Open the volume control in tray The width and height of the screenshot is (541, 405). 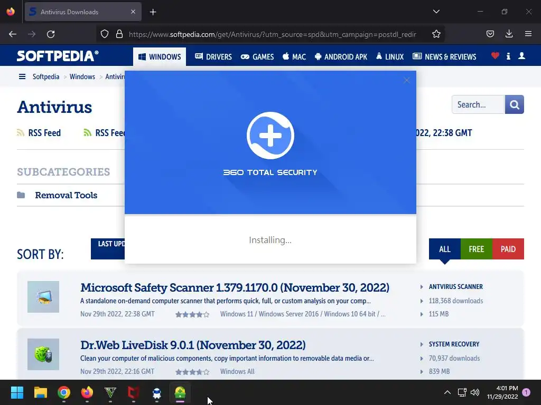click(475, 392)
